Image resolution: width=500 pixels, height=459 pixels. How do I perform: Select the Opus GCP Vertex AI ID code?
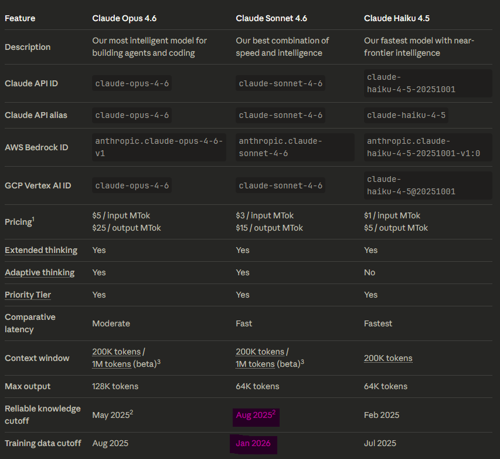132,185
